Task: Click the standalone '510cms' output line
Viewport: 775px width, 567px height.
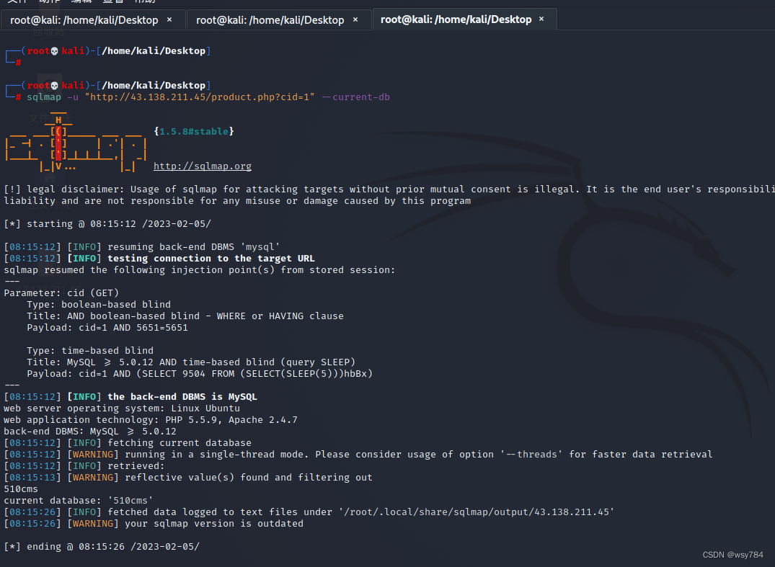Action: pos(21,489)
